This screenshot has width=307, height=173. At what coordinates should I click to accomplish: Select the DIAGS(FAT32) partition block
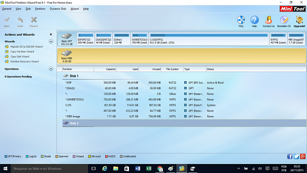(104, 39)
